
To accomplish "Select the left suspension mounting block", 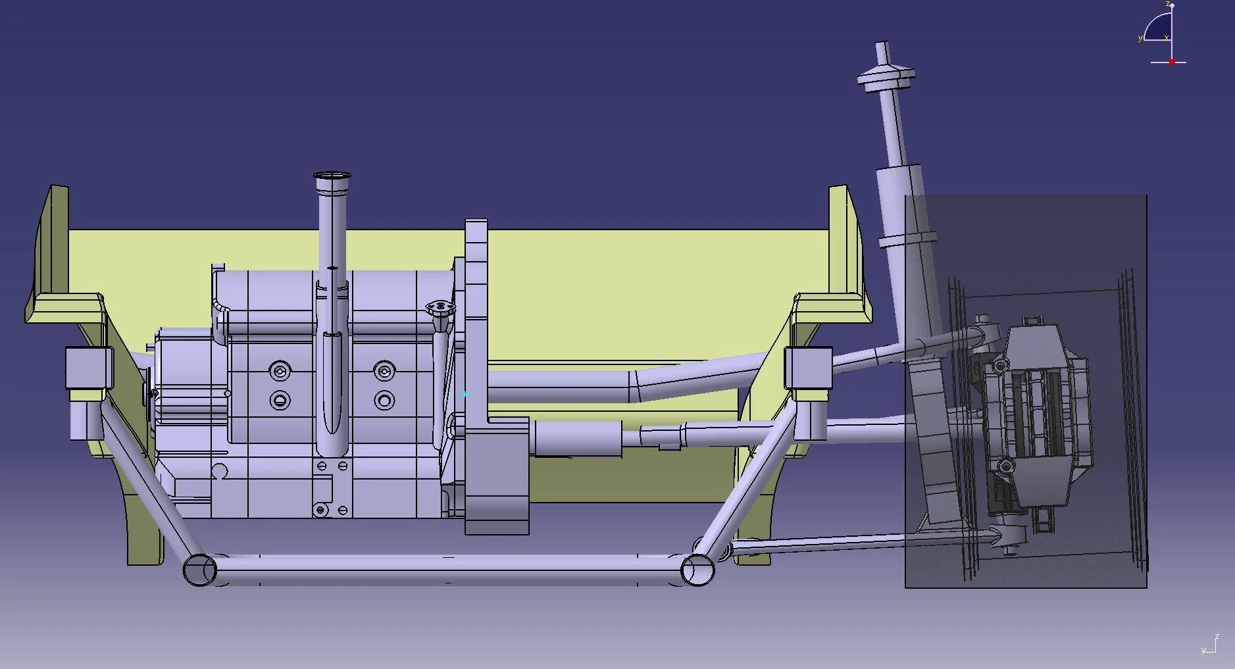I will 89,368.
